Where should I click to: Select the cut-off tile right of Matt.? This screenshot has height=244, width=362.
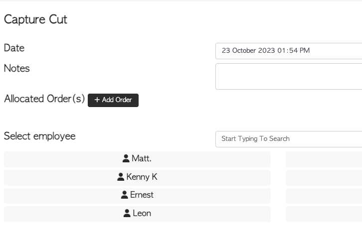(324, 159)
